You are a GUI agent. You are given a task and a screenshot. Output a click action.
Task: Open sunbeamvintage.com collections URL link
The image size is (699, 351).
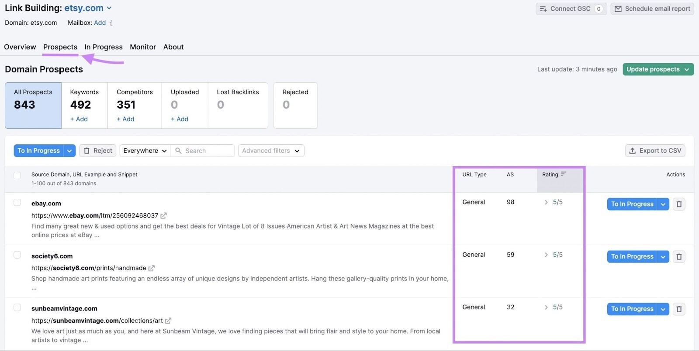(97, 320)
